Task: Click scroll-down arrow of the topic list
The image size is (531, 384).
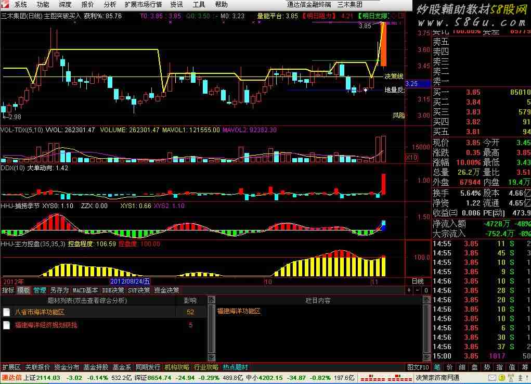Action: 211,357
